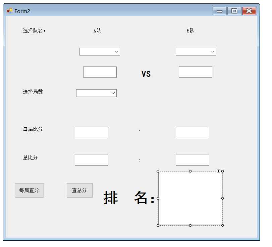Screen dimensions: 272x247
Task: Expand the A队 team dropdown
Action: click(x=116, y=52)
